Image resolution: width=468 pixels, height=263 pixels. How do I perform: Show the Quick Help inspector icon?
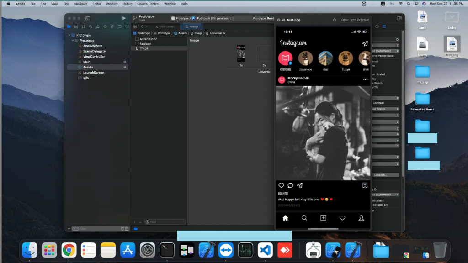(x=377, y=26)
